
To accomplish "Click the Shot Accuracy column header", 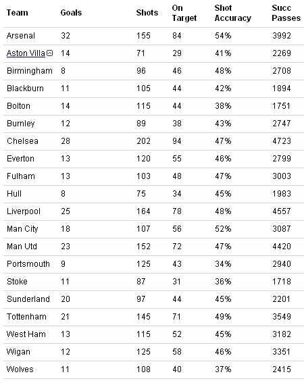I will (233, 13).
